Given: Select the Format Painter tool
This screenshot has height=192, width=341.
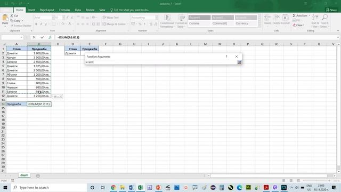Looking at the screenshot, I should pos(21,26).
